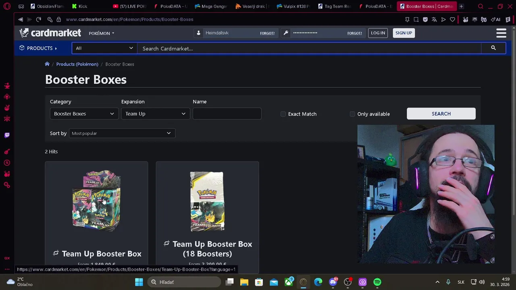
Task: Click the SLK keyboard language indicator
Action: click(461, 282)
